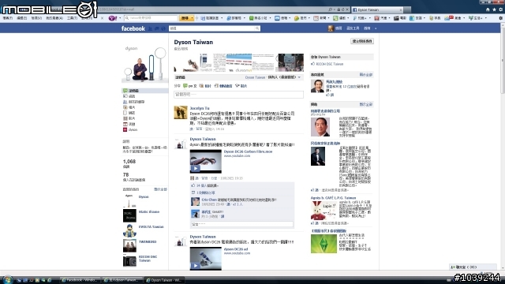Click the user avatar in the Facebook top bar
The image size is (505, 284).
pyautogui.click(x=331, y=28)
